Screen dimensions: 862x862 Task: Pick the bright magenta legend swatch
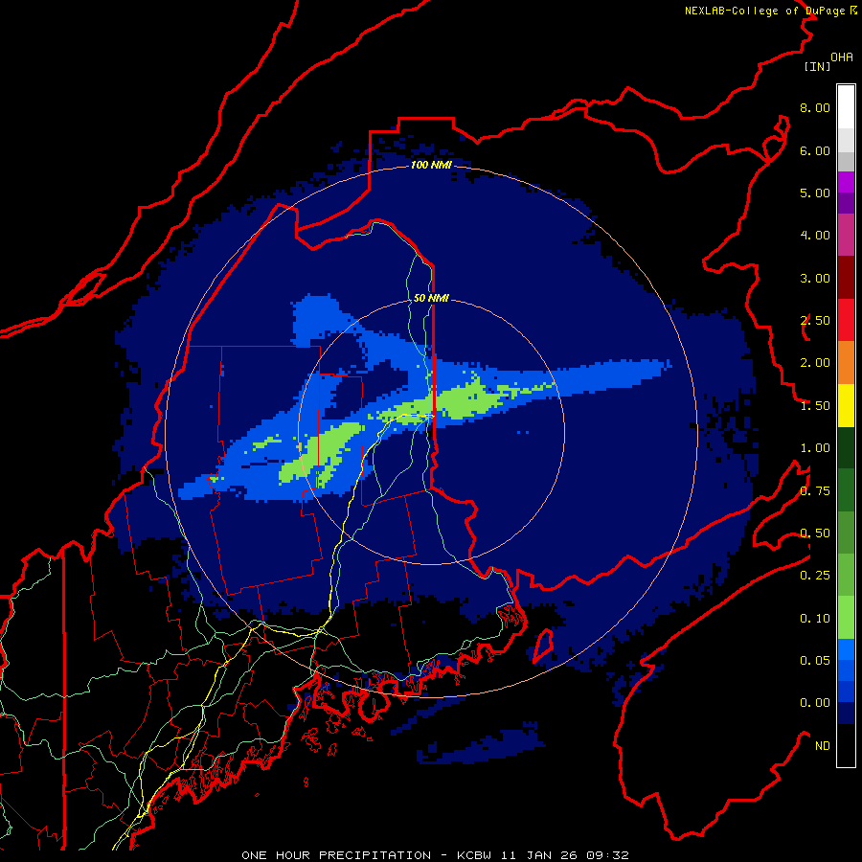pyautogui.click(x=846, y=183)
